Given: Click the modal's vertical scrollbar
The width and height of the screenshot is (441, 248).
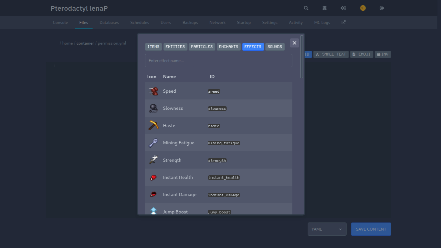Looking at the screenshot, I should click(x=302, y=57).
